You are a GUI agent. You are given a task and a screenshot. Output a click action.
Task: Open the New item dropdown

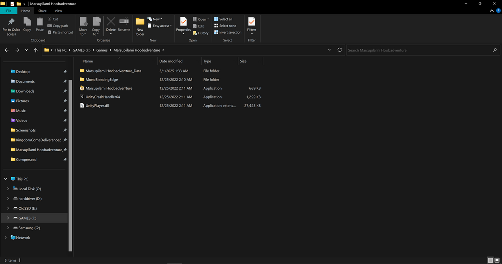click(155, 19)
